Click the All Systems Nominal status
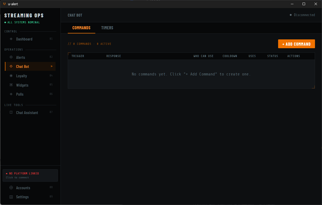 tap(22, 22)
